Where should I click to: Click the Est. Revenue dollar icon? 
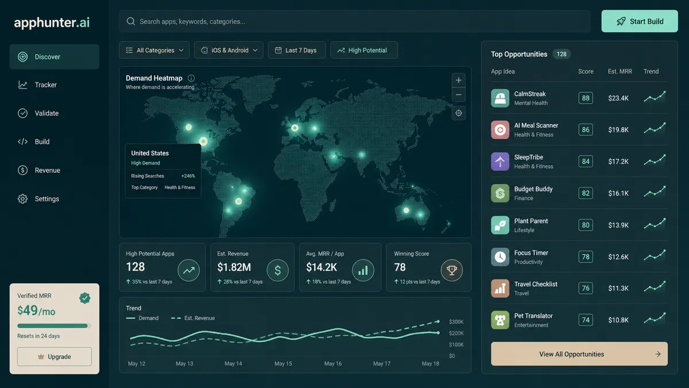[278, 270]
